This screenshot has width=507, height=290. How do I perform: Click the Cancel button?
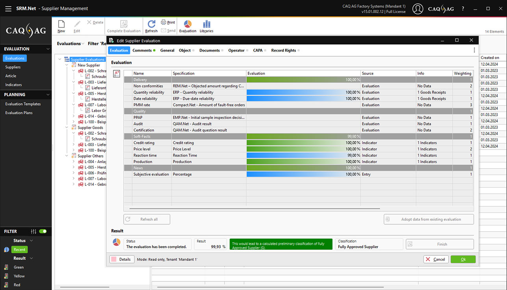tap(435, 259)
